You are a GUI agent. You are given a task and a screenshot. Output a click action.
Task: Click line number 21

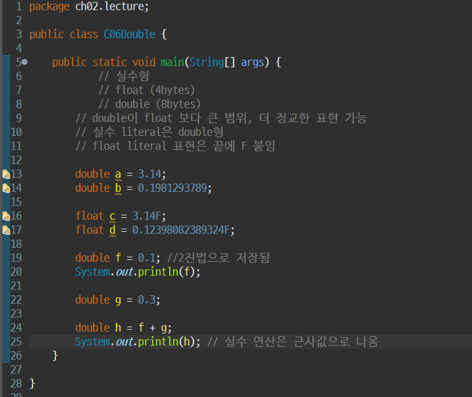click(x=16, y=286)
